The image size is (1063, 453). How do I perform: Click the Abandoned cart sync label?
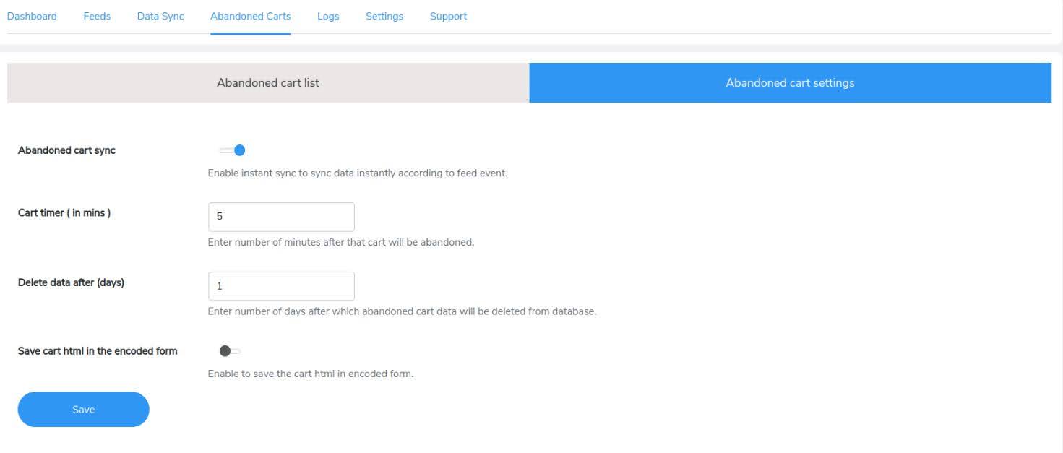66,150
